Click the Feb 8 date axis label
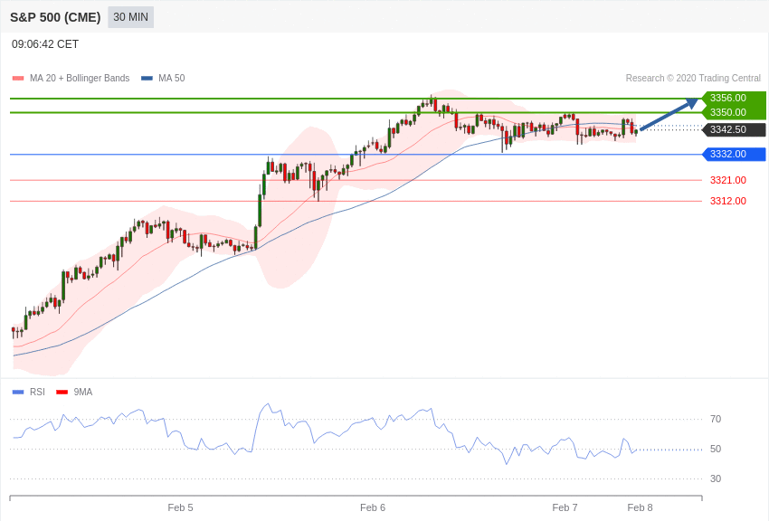 click(x=640, y=507)
